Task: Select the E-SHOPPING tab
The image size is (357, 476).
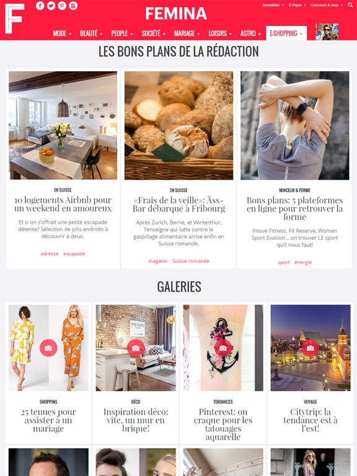Action: click(x=286, y=33)
